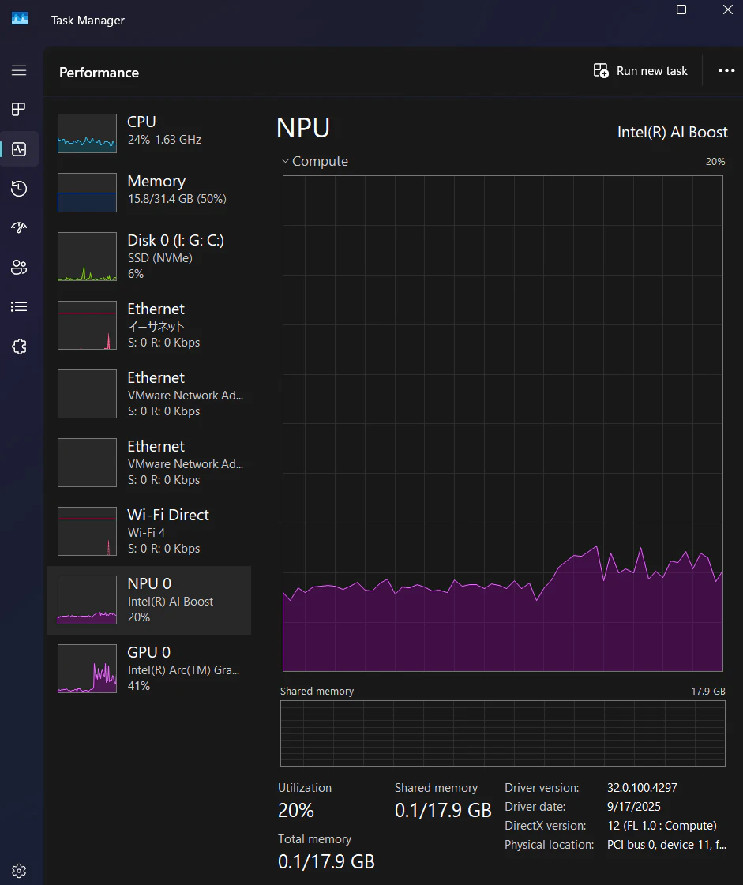Minimize the Task Manager window

pos(635,9)
